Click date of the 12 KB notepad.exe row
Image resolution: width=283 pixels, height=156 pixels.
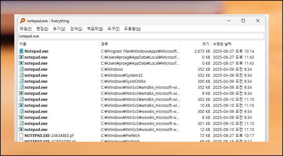pyautogui.click(x=233, y=129)
